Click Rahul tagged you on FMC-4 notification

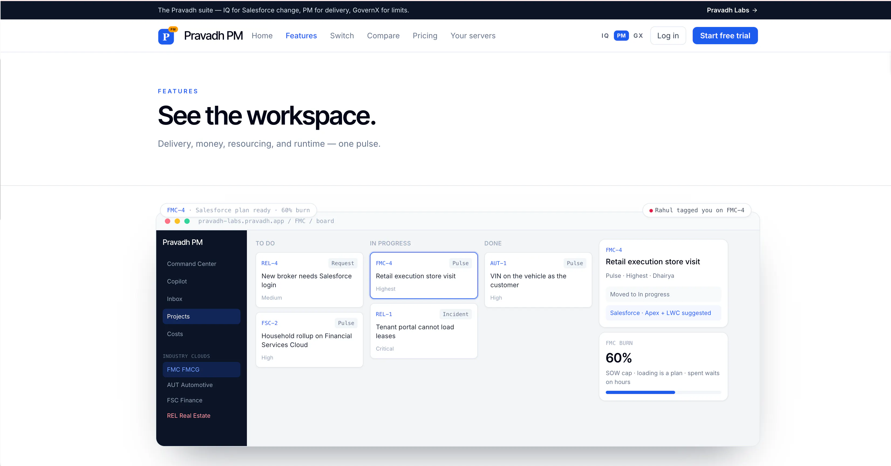coord(697,210)
